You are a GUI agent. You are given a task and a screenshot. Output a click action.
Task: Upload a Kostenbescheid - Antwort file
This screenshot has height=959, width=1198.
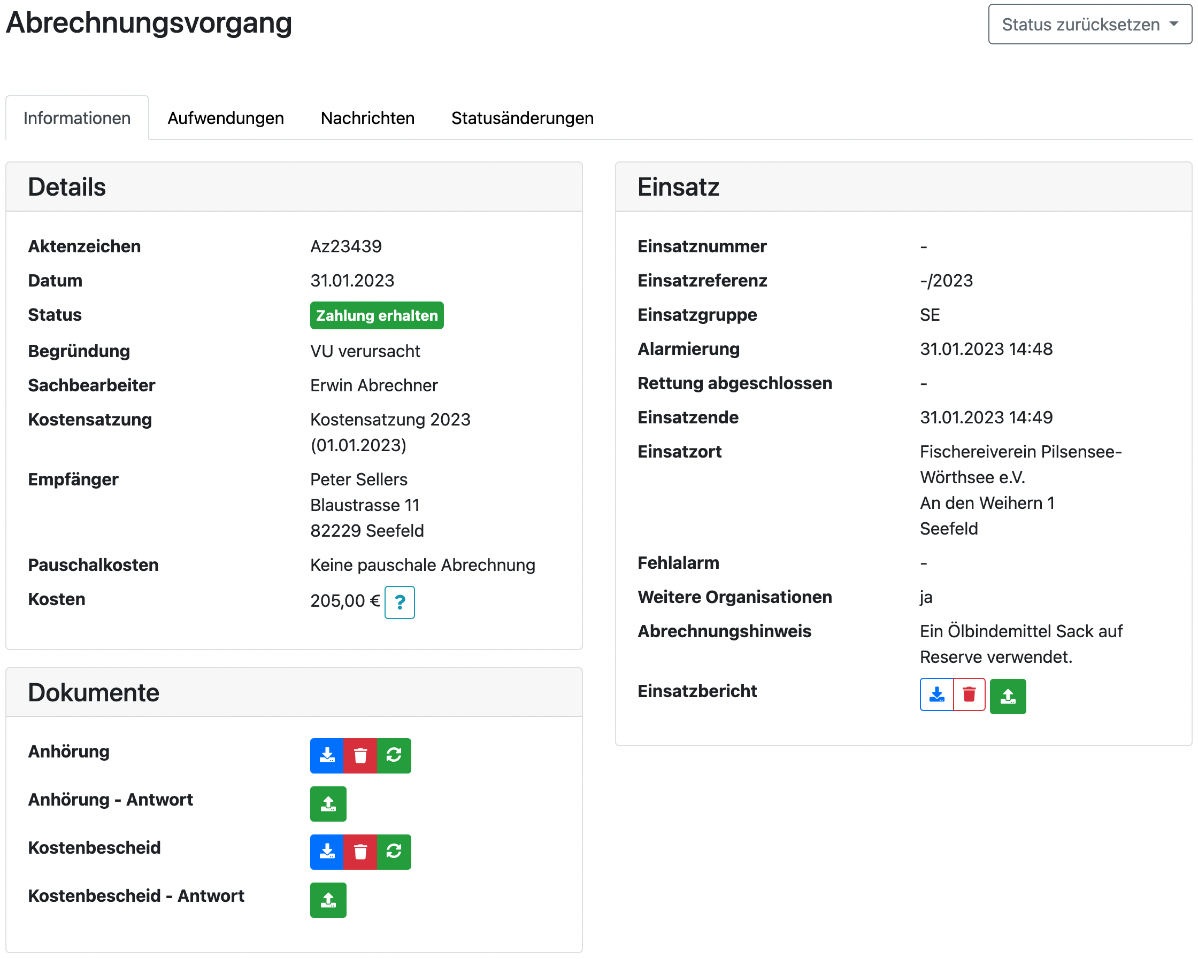(x=328, y=900)
